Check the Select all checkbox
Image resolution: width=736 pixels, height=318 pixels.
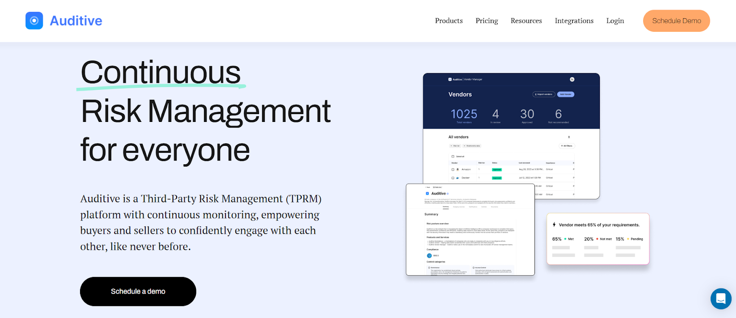pos(453,156)
